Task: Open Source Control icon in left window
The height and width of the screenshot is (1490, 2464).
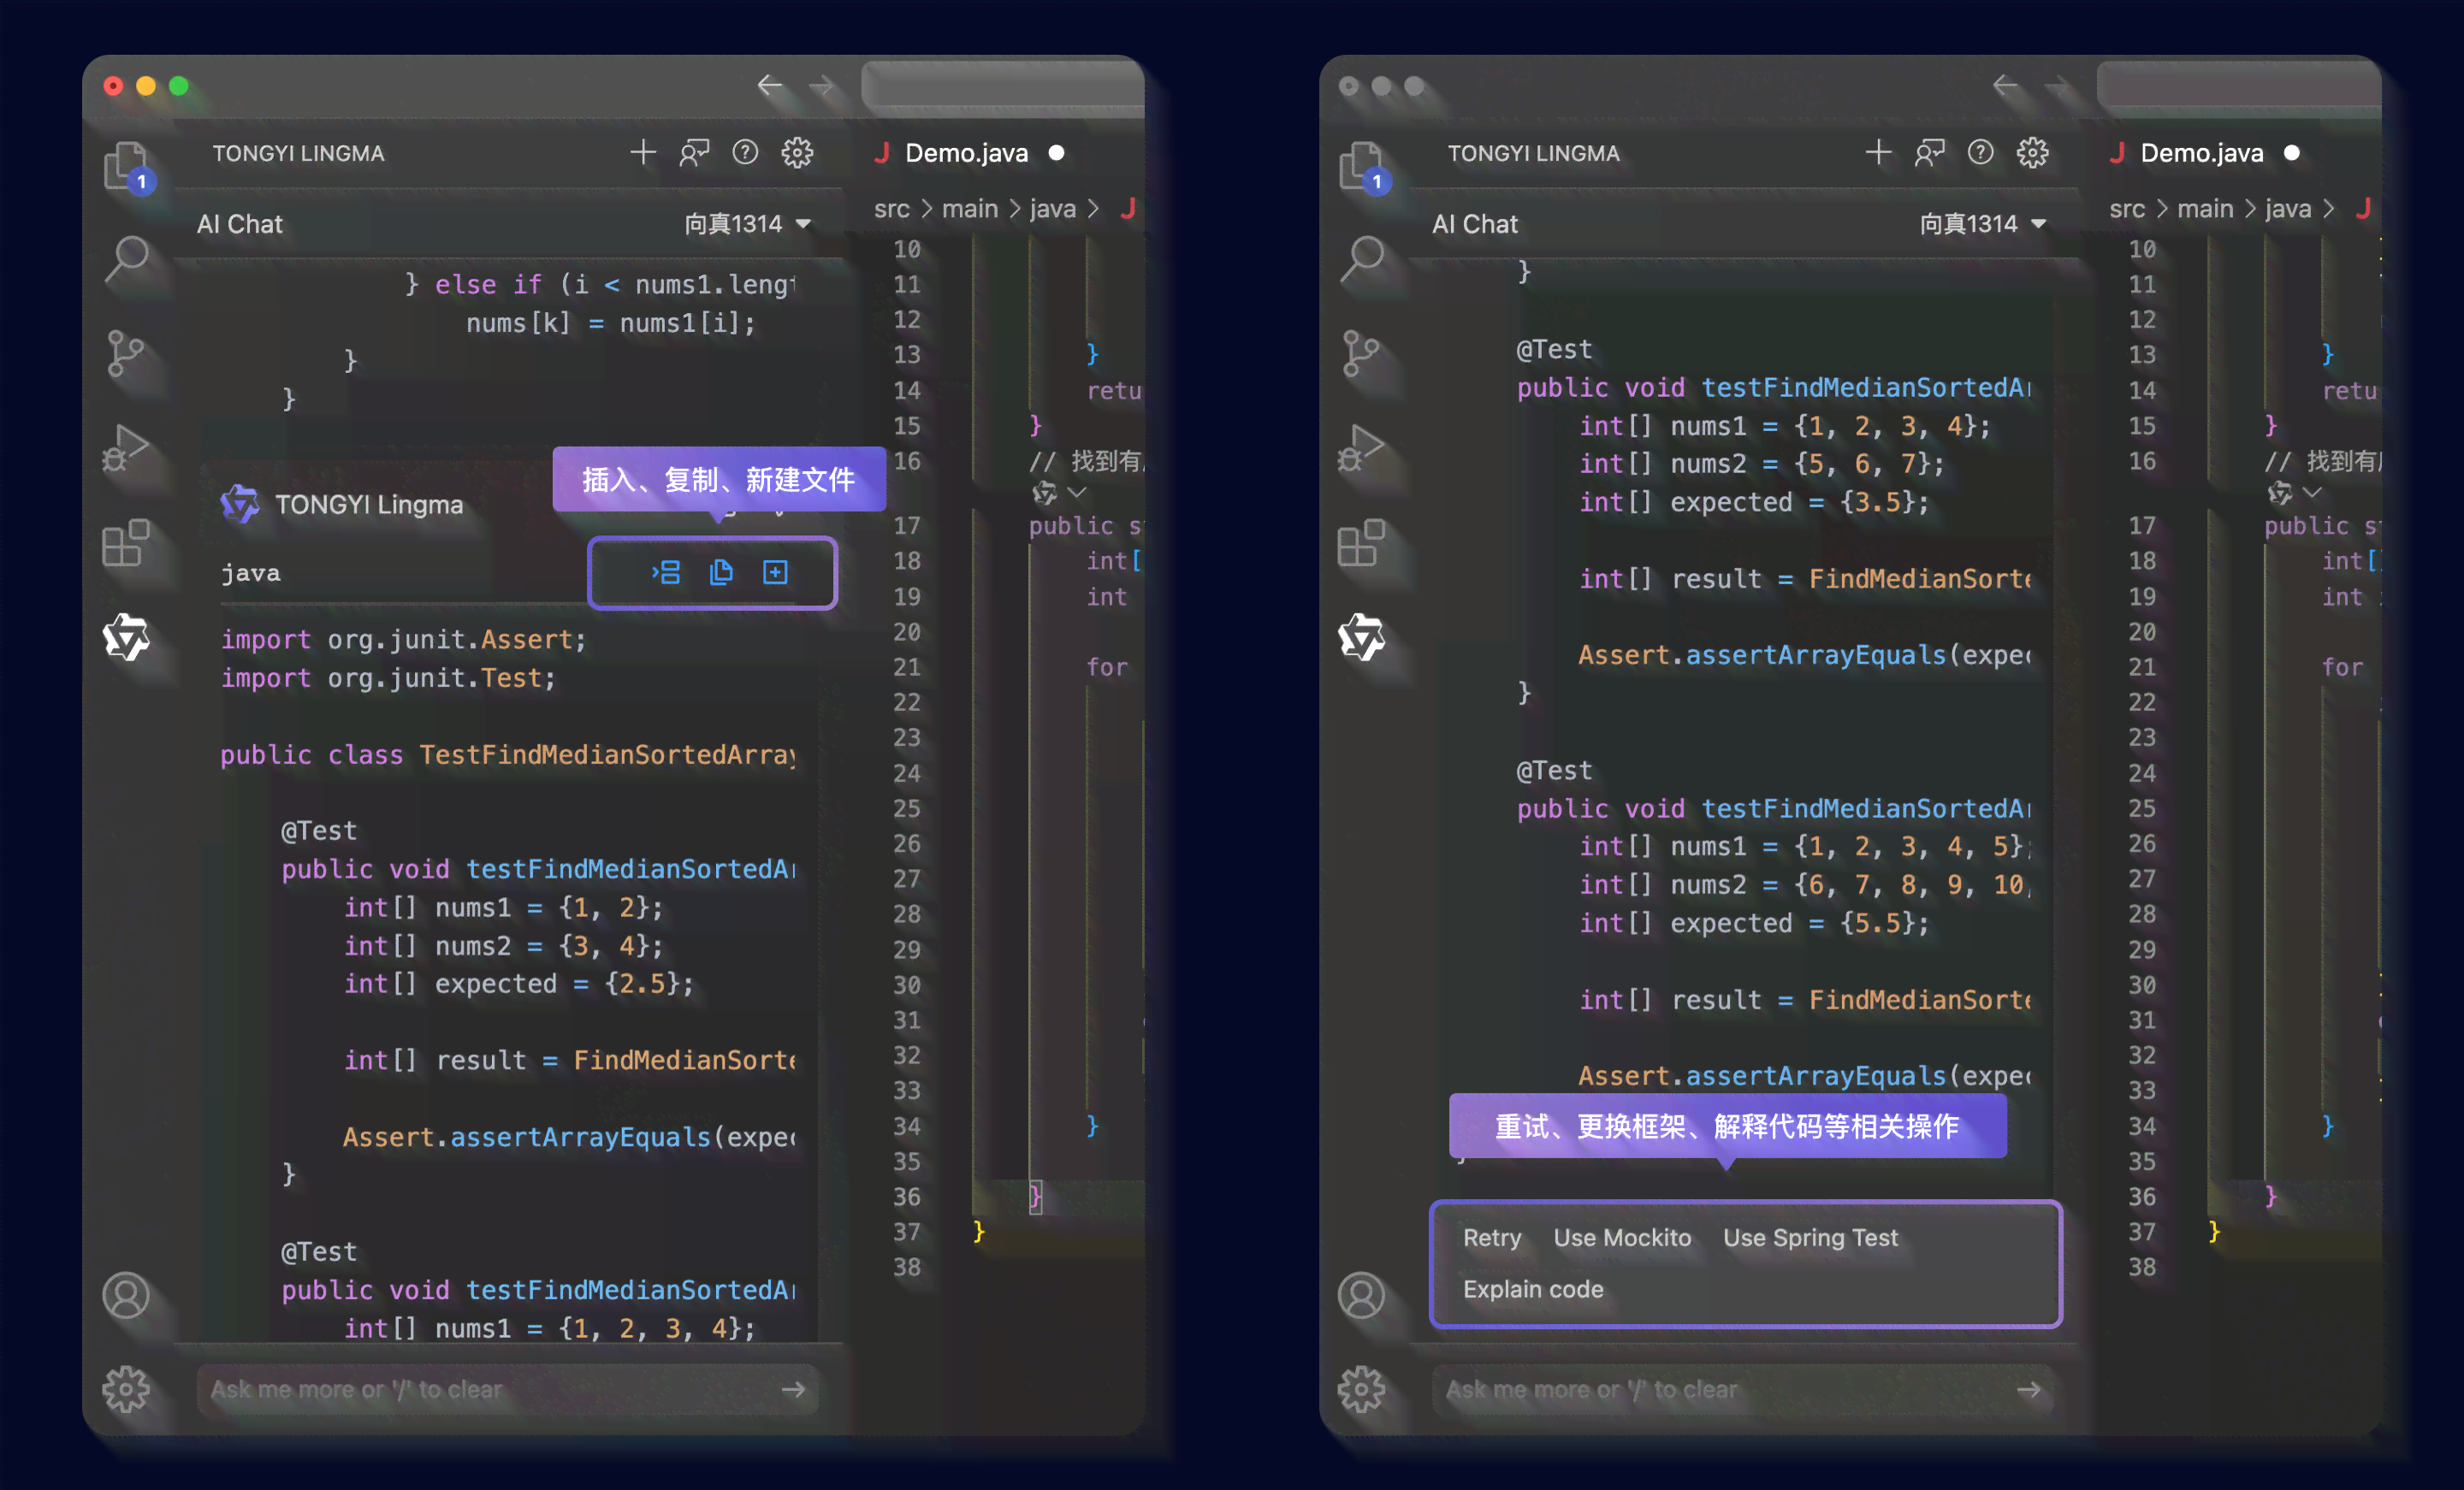Action: coord(126,354)
